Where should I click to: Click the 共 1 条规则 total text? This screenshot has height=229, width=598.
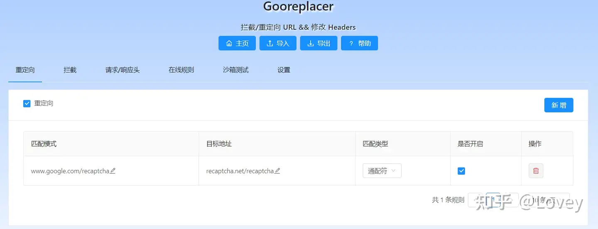(448, 200)
